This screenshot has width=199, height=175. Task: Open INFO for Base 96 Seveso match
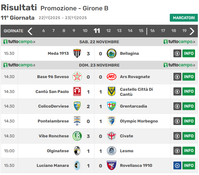tap(189, 77)
